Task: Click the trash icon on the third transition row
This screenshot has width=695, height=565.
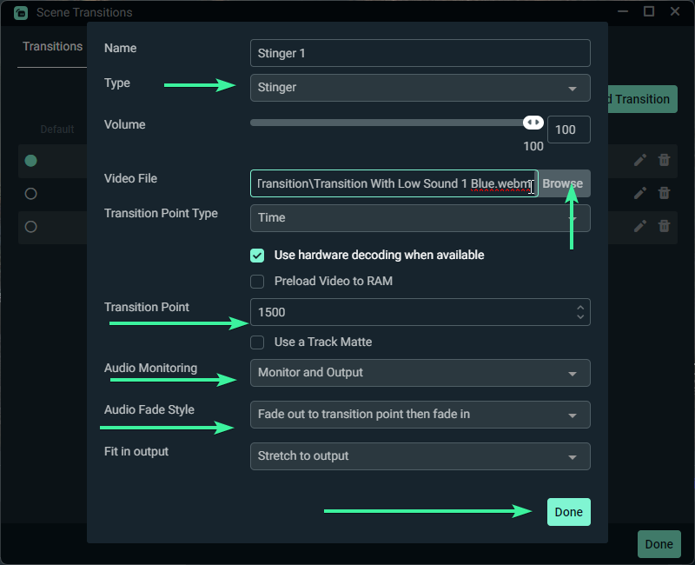Action: [x=664, y=226]
